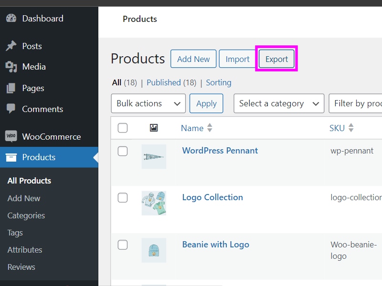Image resolution: width=382 pixels, height=286 pixels.
Task: Expand the Select a category dropdown
Action: coord(278,103)
